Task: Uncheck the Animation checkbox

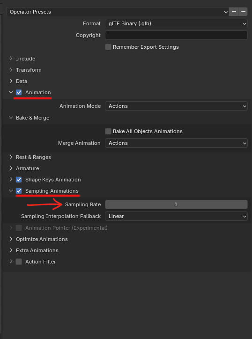Action: point(19,92)
